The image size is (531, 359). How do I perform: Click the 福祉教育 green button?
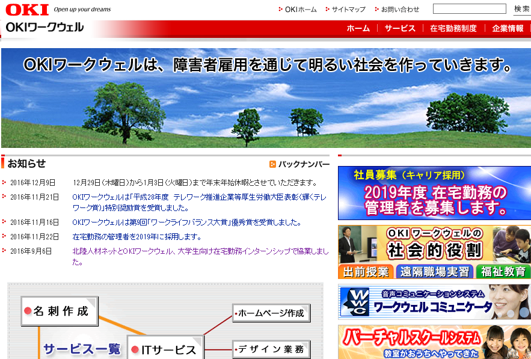[503, 271]
